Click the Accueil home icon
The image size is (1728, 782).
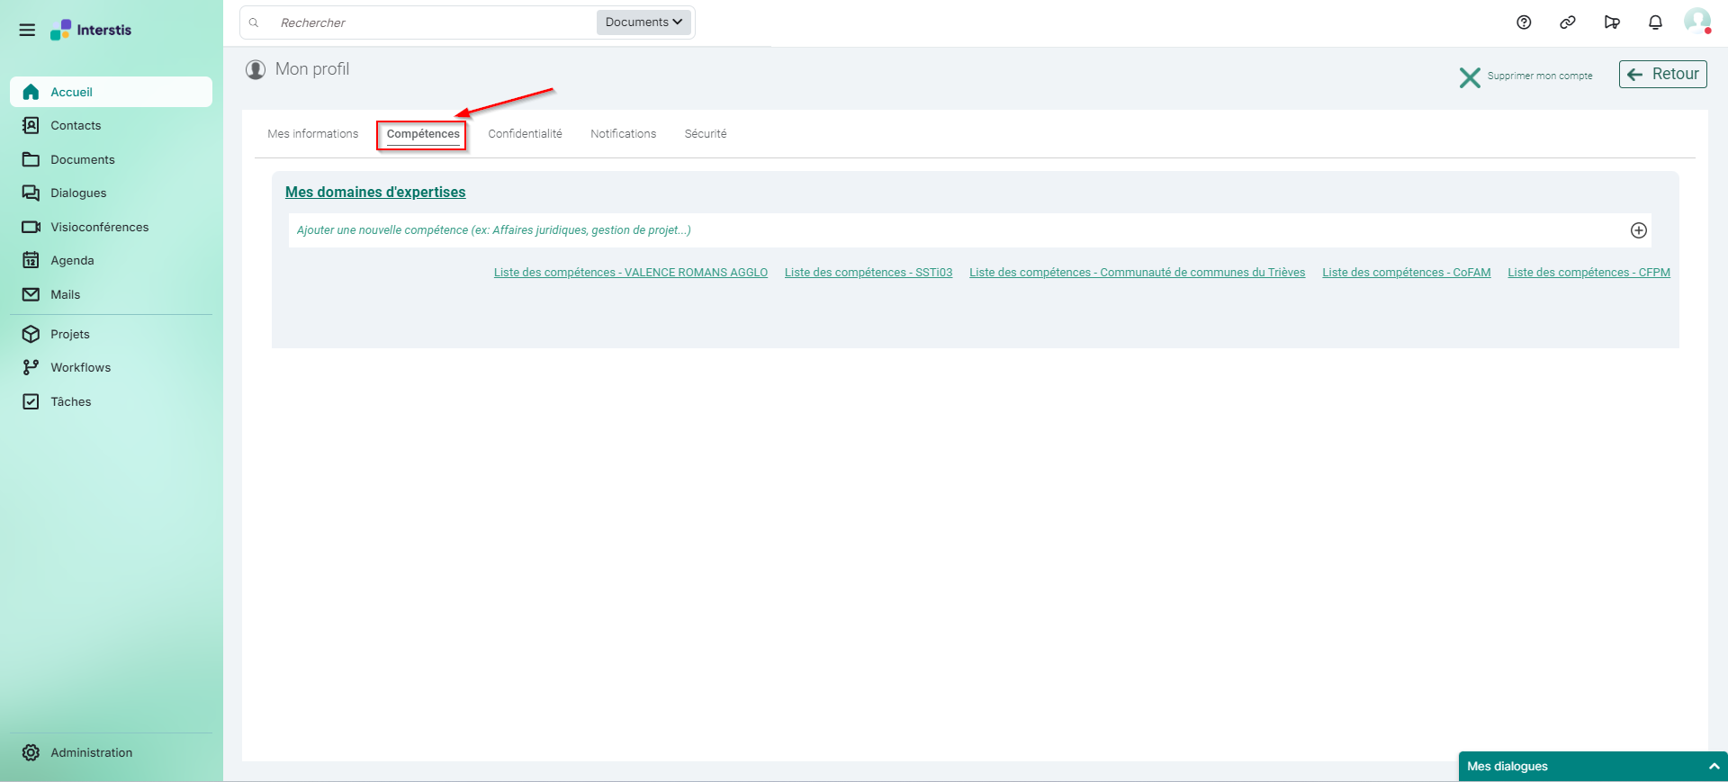(x=31, y=92)
